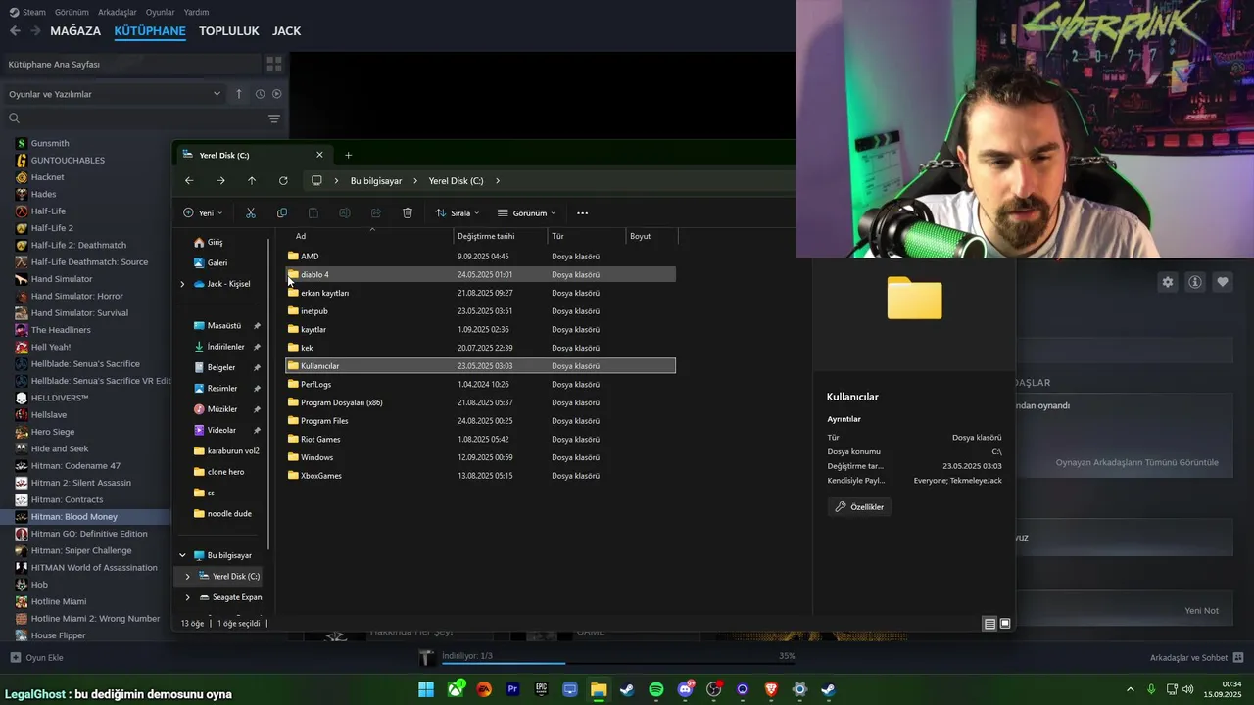
Task: Open Oyunlar ve Yazılımlar dropdown in Steam
Action: [114, 94]
